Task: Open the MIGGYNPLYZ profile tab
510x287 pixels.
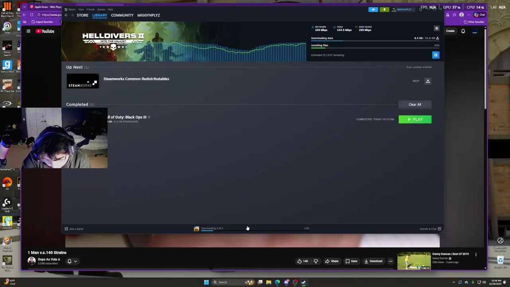Action: pyautogui.click(x=149, y=15)
